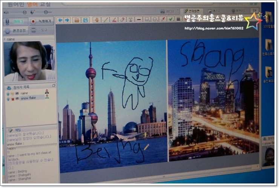Toggle snow flake's microphone status icon
Viewport: 279px width, 188px height.
(8, 99)
